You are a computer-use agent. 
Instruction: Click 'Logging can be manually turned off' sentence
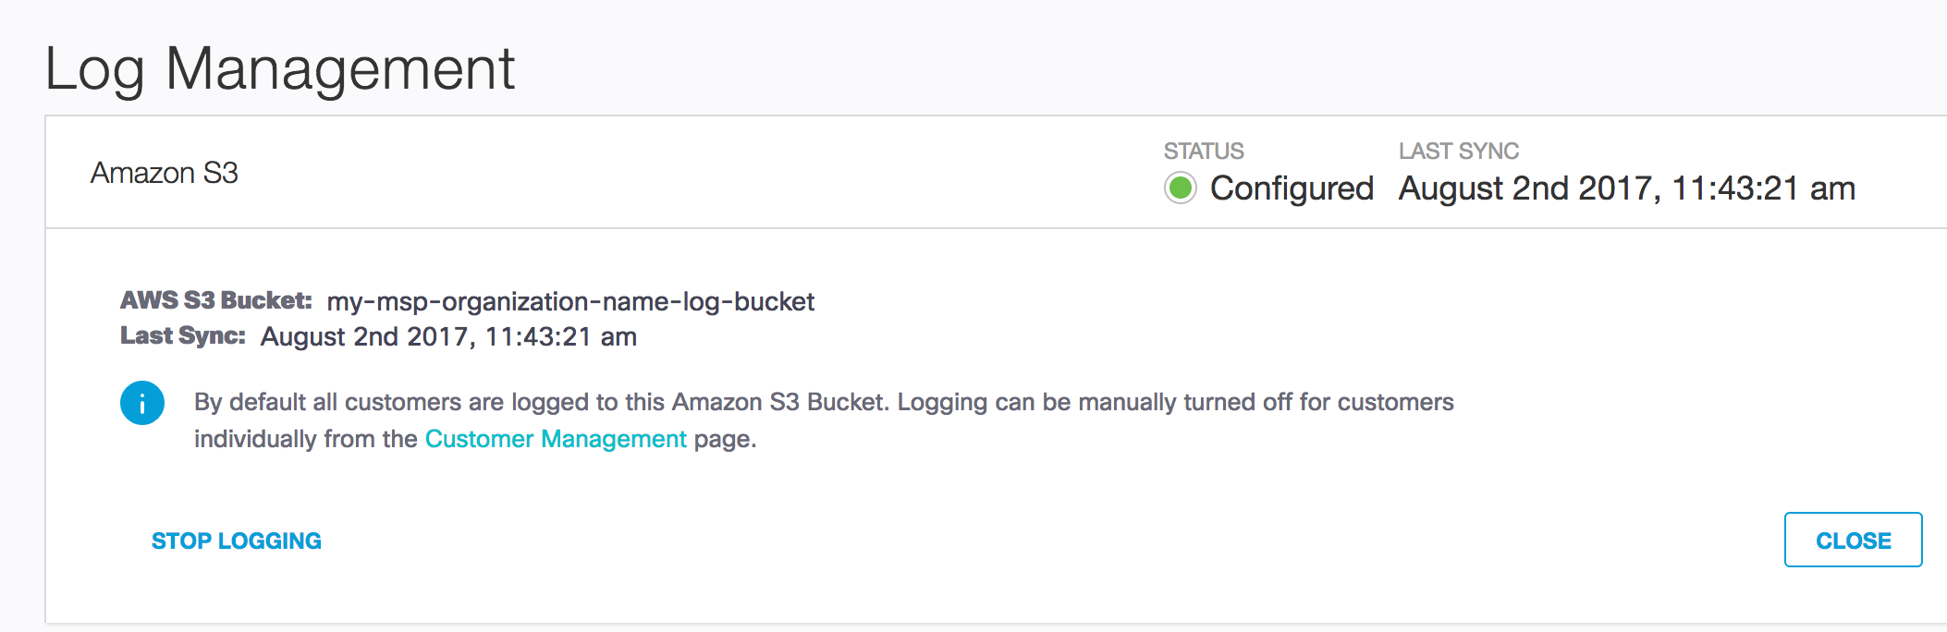click(x=1175, y=403)
